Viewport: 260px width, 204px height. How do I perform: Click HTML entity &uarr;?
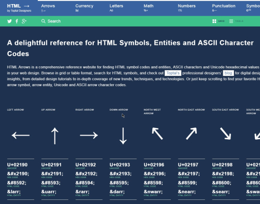pos(49,192)
